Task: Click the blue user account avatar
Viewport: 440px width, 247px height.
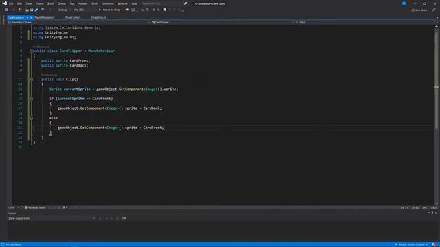Action: tap(404, 3)
